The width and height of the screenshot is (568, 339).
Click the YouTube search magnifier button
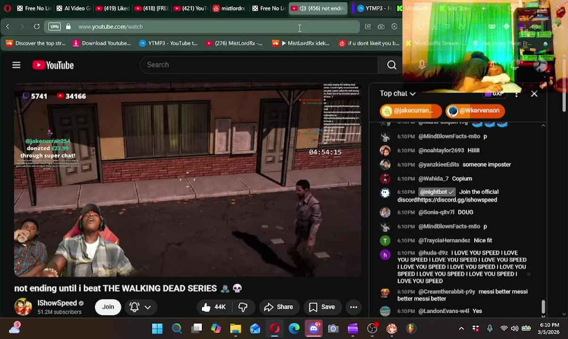pyautogui.click(x=392, y=65)
